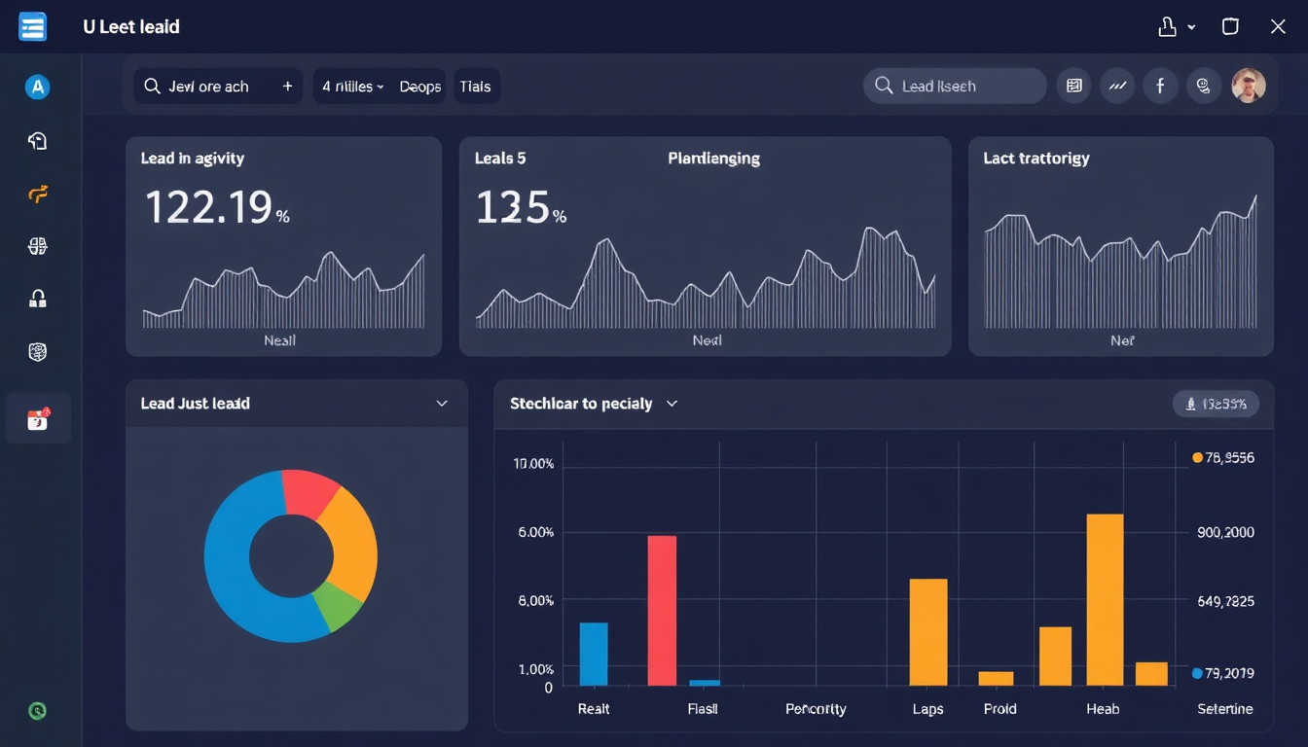Select the "Tials" tab
This screenshot has width=1308, height=747.
tap(475, 87)
